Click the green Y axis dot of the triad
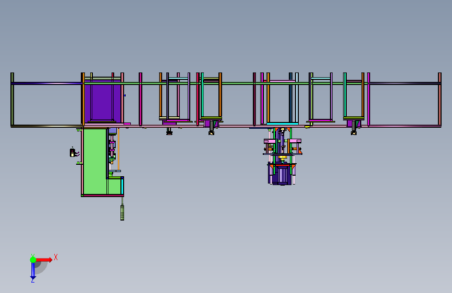Screen dimensions: 452x293 [x=33, y=260]
